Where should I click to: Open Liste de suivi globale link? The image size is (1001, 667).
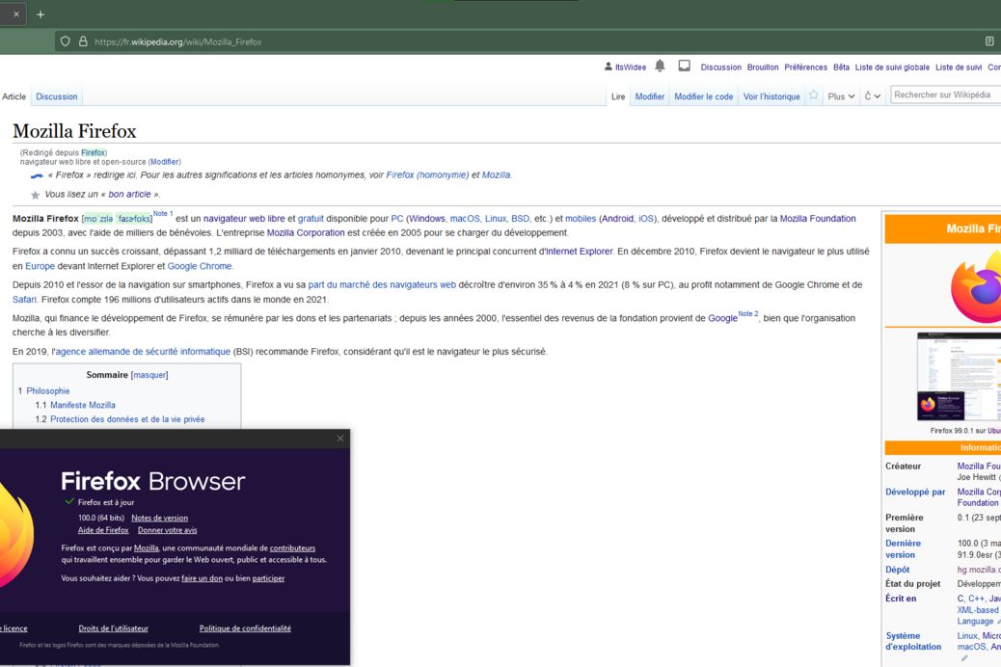(x=892, y=67)
